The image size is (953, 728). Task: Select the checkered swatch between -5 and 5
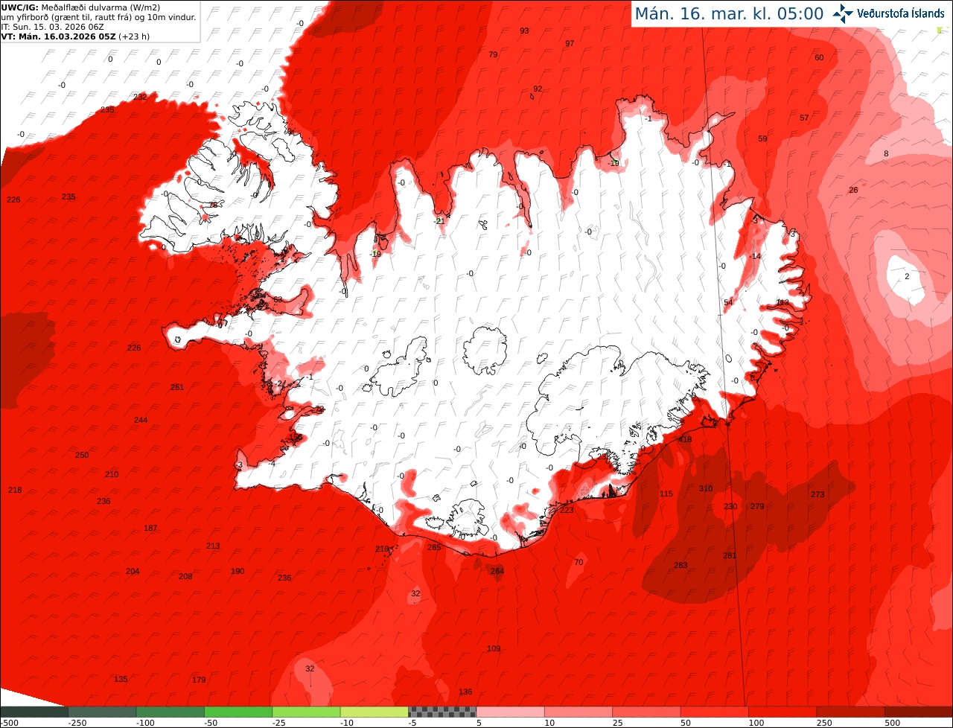click(442, 712)
